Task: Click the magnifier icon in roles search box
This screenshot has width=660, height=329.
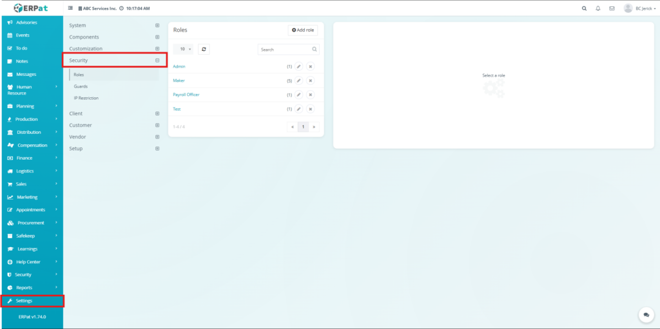Action: tap(315, 49)
